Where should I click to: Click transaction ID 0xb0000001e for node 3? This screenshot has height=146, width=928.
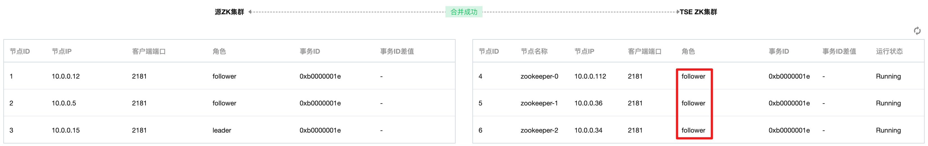(x=320, y=130)
